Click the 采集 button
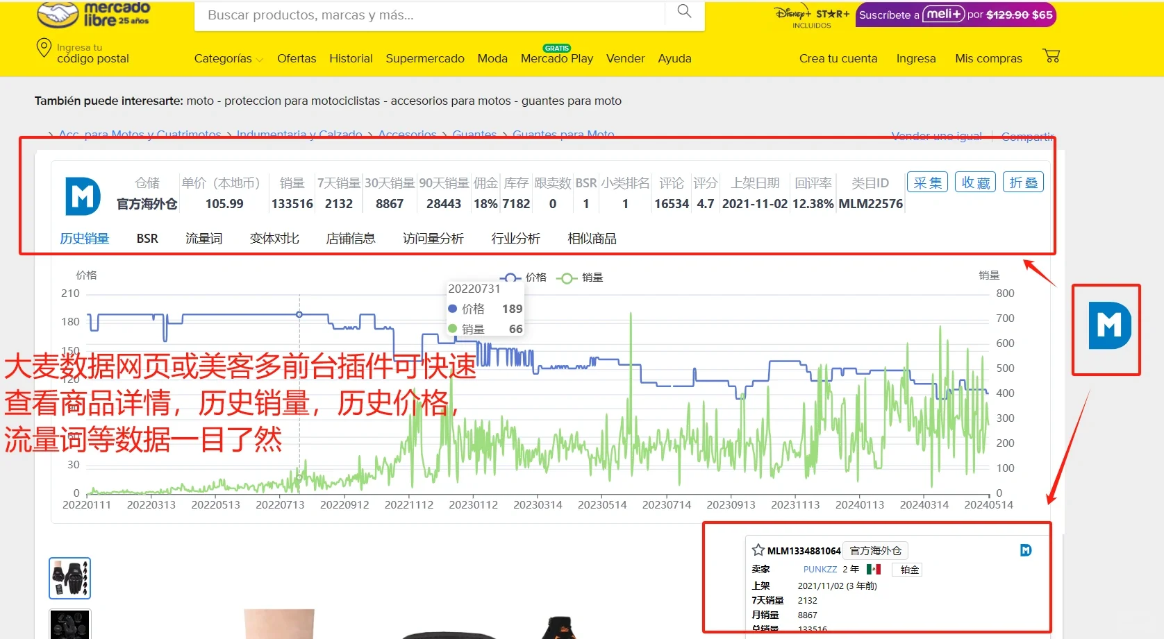The image size is (1164, 639). point(927,182)
